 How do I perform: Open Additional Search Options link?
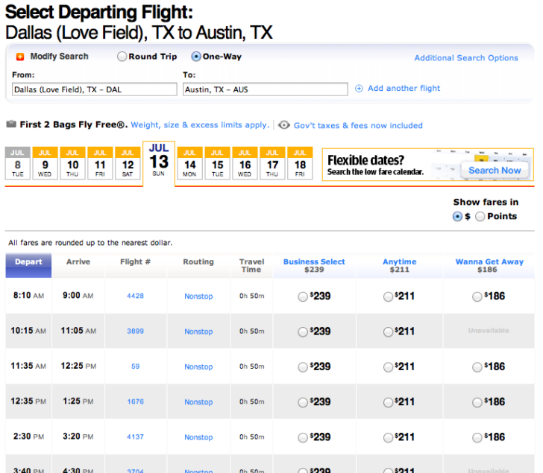pyautogui.click(x=466, y=58)
